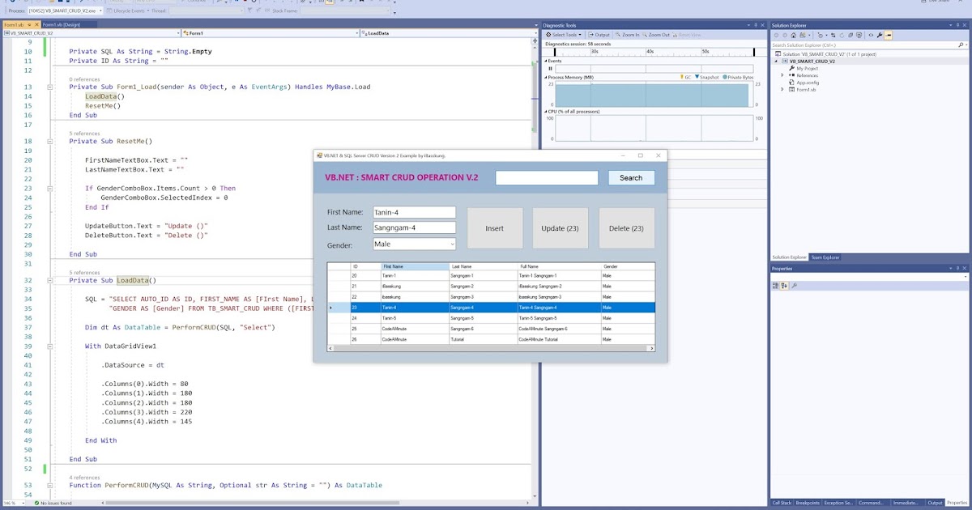
Task: Click the View Code icon in Solution Explorer
Action: click(872, 36)
